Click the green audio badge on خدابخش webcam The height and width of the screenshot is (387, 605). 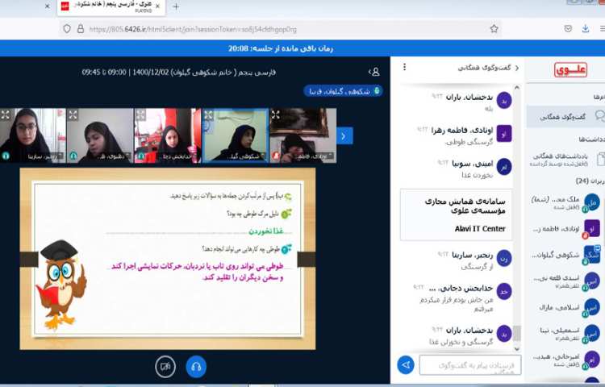point(141,156)
